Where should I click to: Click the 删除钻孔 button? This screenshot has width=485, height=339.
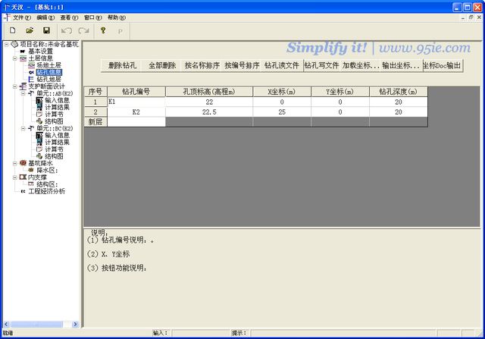[121, 66]
